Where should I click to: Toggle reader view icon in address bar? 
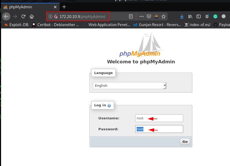[131, 16]
